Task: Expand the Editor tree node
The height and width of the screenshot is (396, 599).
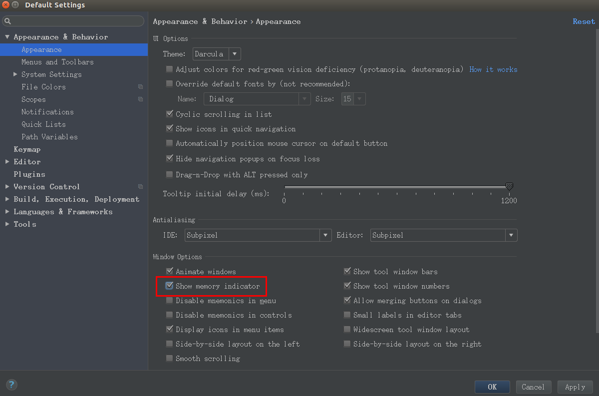Action: [x=7, y=162]
